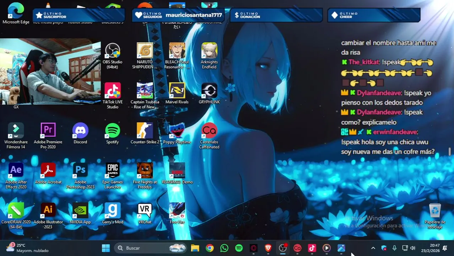
Task: Launch GRYPHLINK desktop shortcut
Action: coord(209,94)
